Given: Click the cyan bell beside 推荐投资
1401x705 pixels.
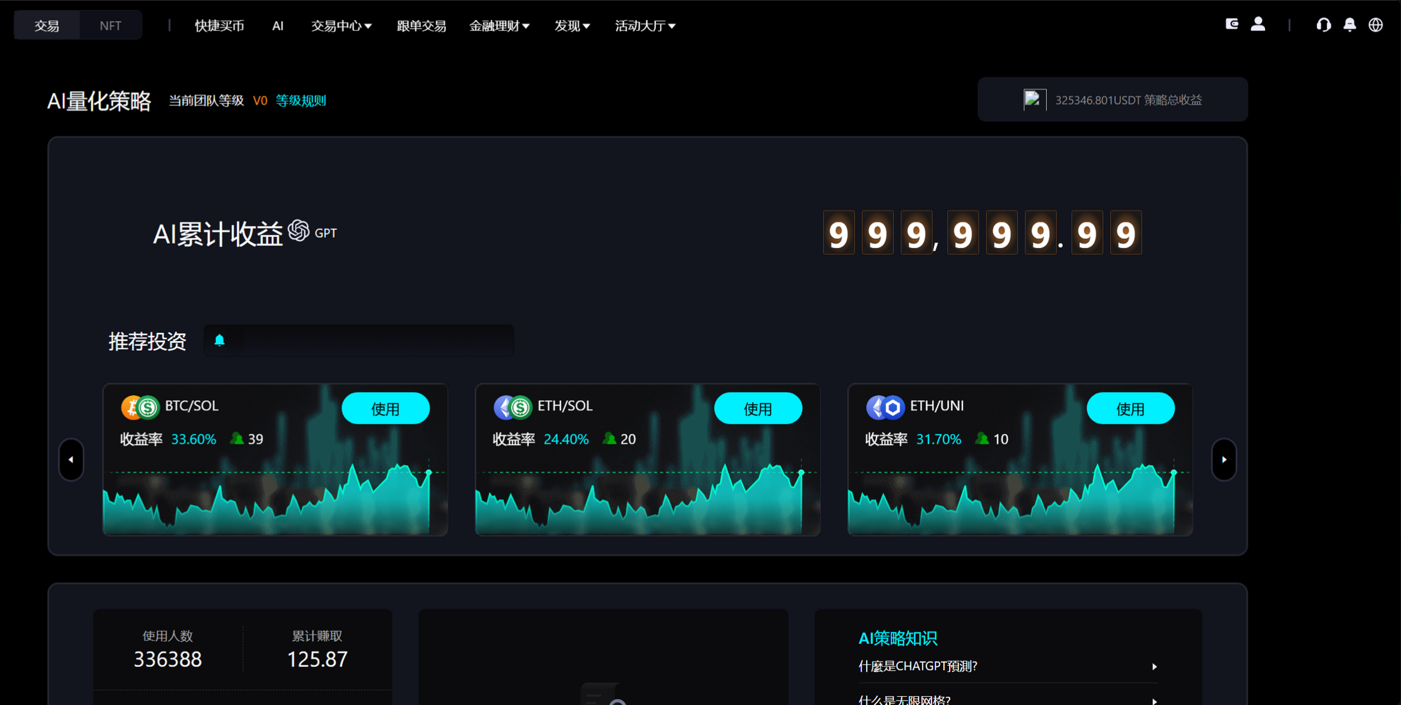Looking at the screenshot, I should click(219, 340).
